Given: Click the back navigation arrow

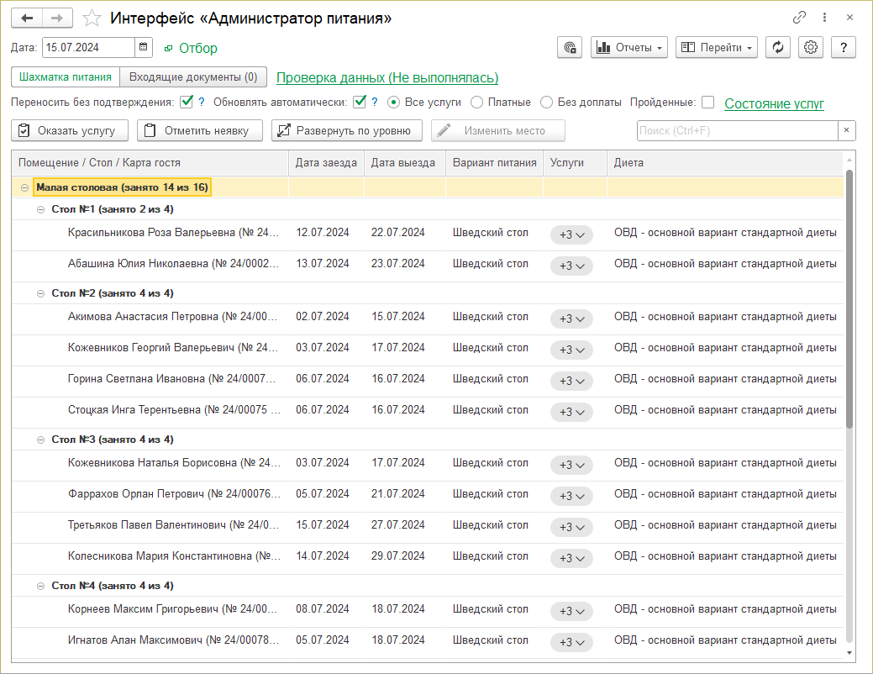Looking at the screenshot, I should point(27,18).
